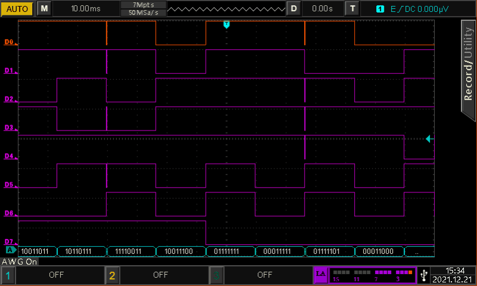Toggle channel 2 OFF button

coord(160,275)
